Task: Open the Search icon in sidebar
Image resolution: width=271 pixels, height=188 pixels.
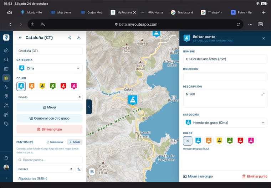Action: [6, 59]
